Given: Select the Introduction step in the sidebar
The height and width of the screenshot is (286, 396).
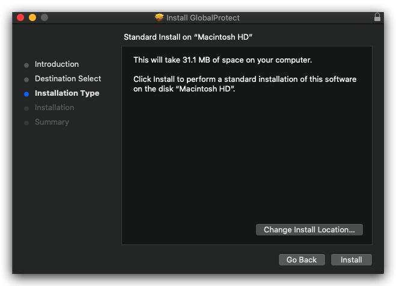Looking at the screenshot, I should click(x=57, y=64).
